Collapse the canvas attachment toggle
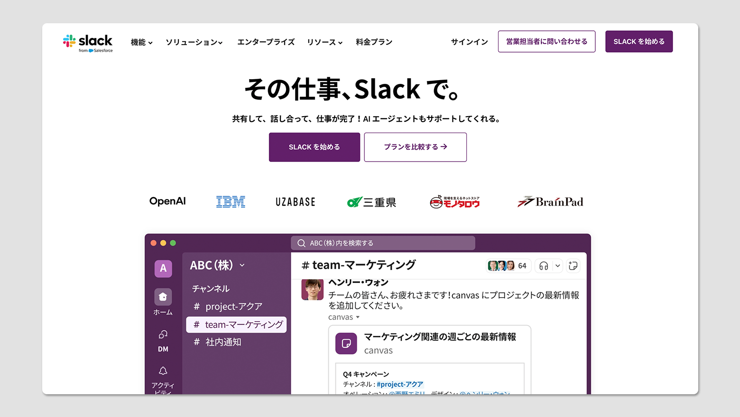740x417 pixels. 358,317
